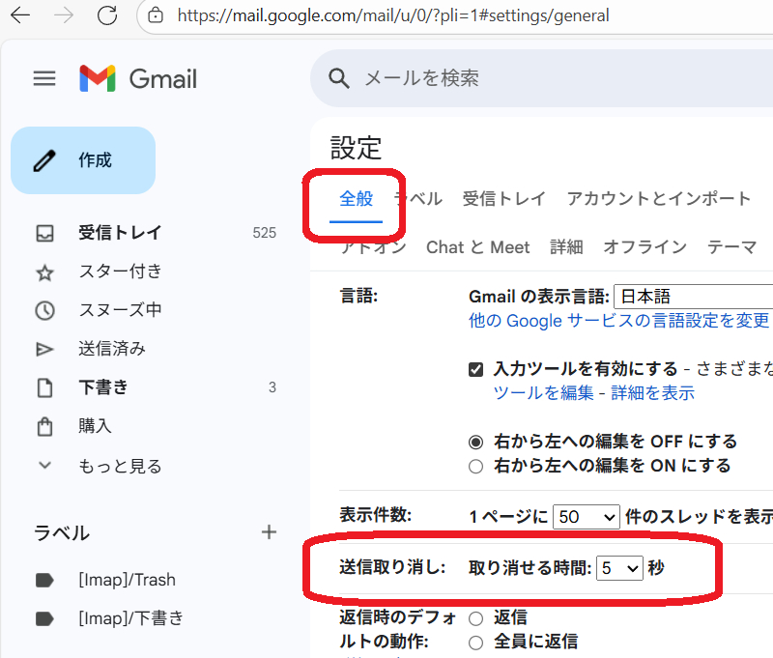This screenshot has width=773, height=658.
Task: Open スヌーズ中 snoozed folder
Action: point(120,310)
